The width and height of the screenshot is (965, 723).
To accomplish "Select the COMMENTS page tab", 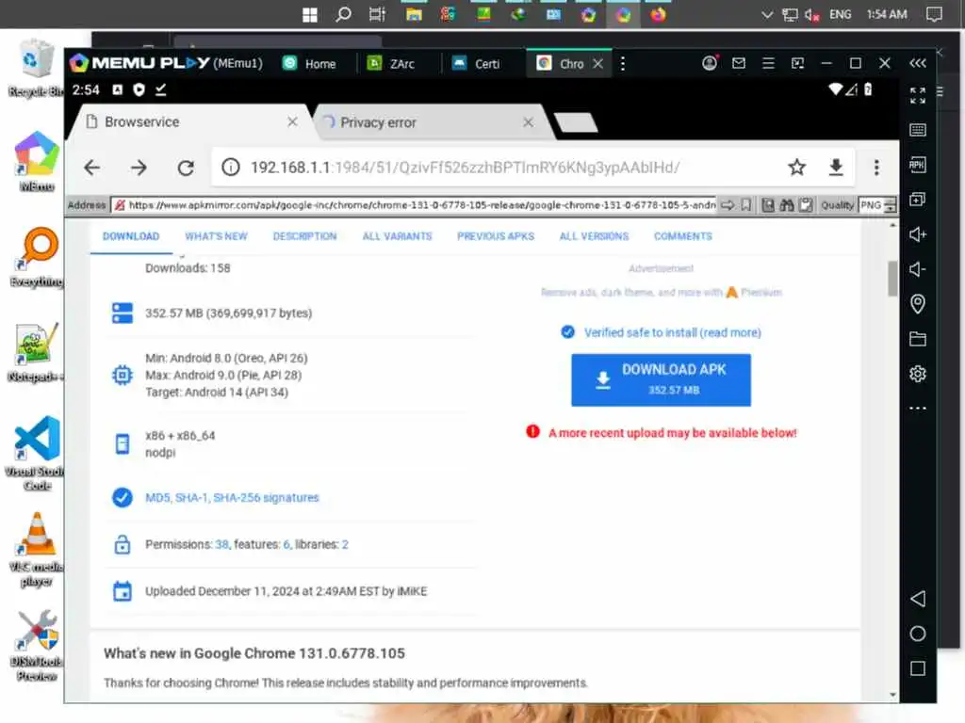I will (682, 236).
